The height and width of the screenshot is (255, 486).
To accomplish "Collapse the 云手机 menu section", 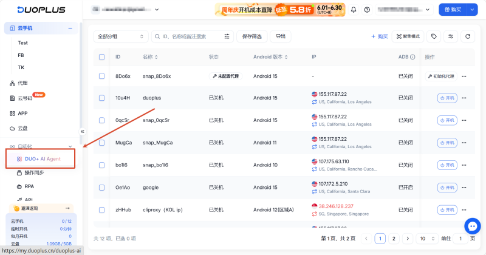I will pos(70,28).
